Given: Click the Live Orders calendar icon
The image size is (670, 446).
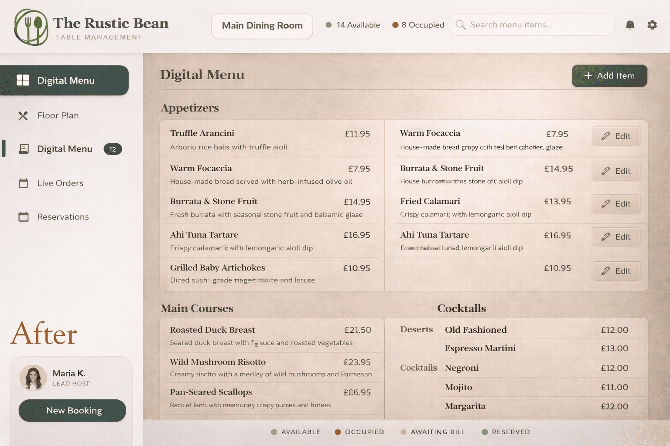Looking at the screenshot, I should (24, 183).
